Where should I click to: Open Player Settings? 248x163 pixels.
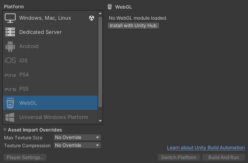click(25, 157)
